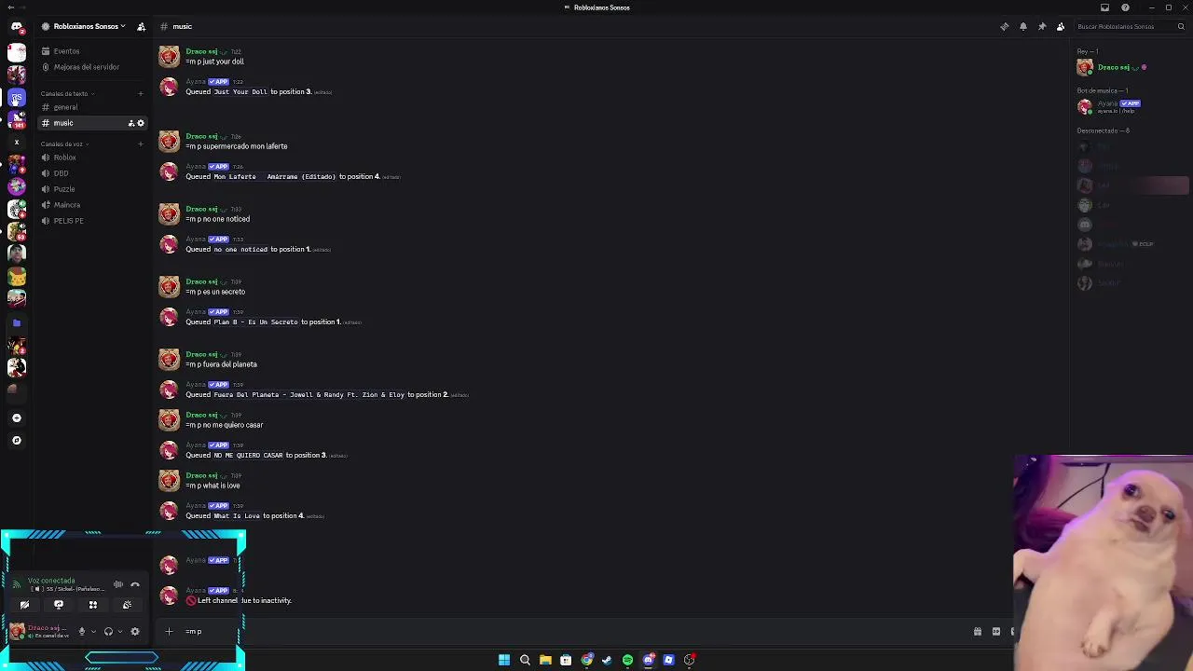
Task: Open Steam from taskbar
Action: click(607, 660)
